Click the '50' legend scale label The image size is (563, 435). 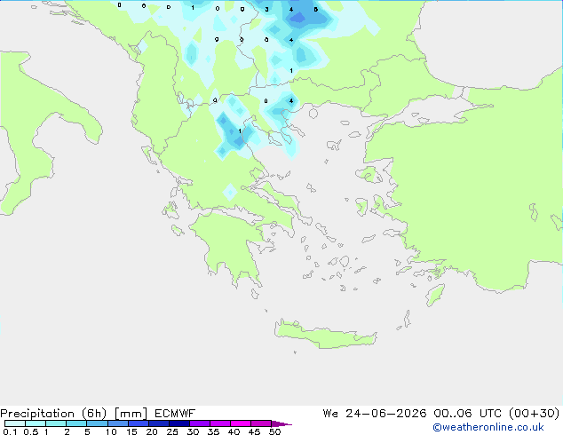click(x=274, y=431)
